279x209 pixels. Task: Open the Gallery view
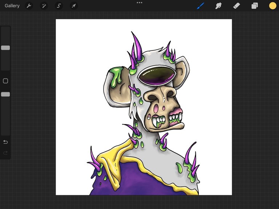(12, 6)
